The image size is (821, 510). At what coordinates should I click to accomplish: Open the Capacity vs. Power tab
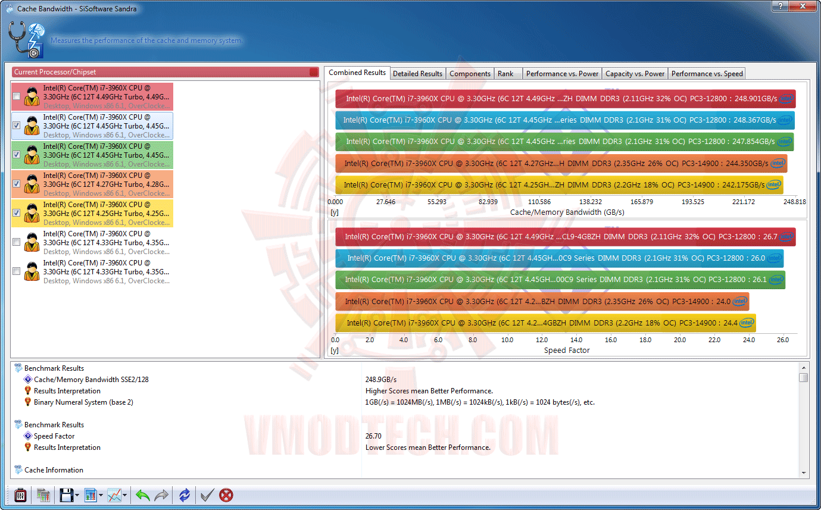coord(635,74)
